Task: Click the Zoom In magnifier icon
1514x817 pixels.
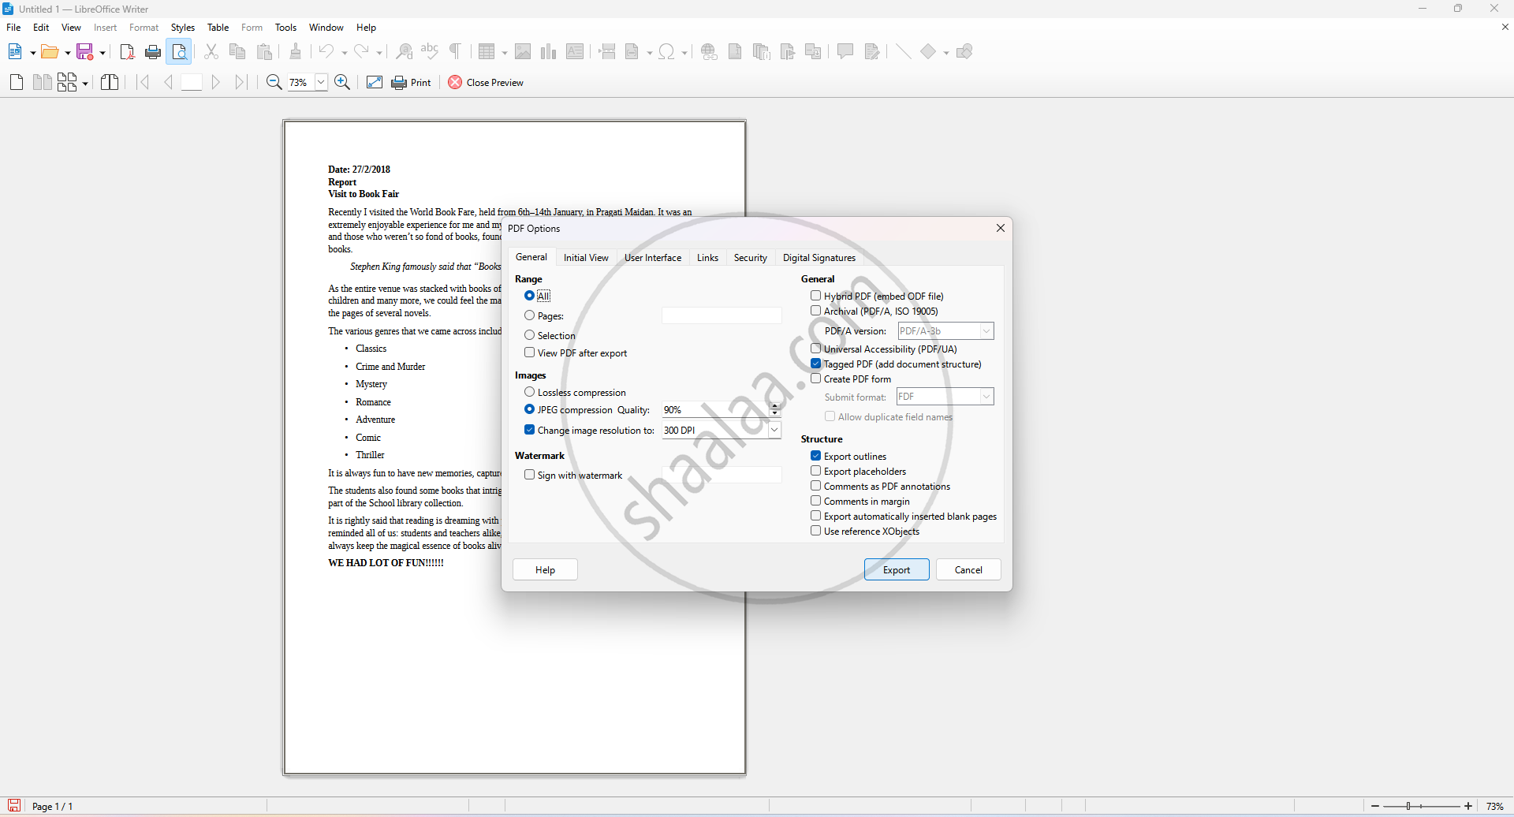Action: pos(342,83)
